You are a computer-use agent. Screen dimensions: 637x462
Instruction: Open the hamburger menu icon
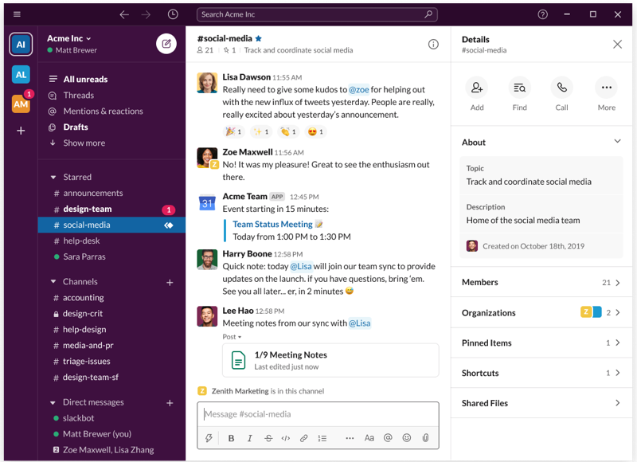[x=17, y=14]
